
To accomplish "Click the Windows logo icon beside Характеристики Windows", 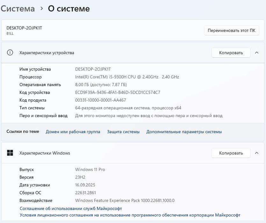I will pos(10,153).
